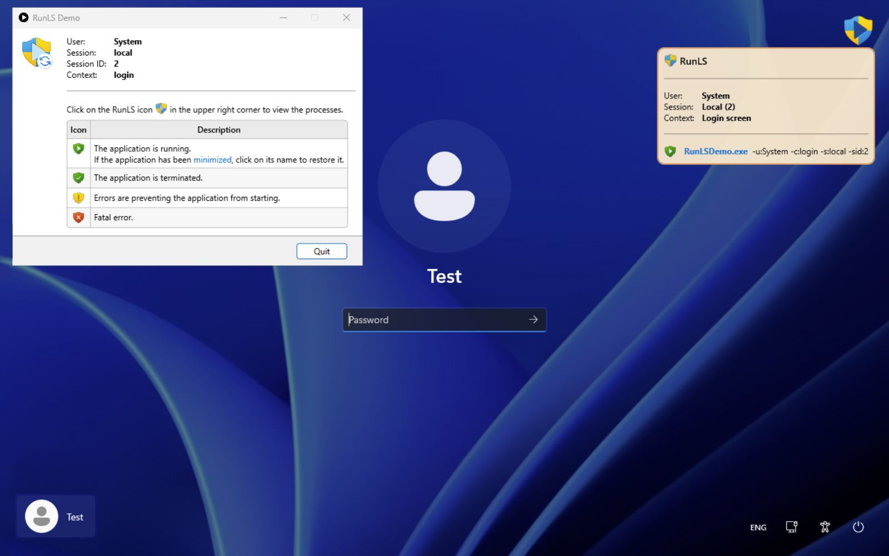Click 'Errors are preventing the application from starting.' text
The image size is (889, 556).
coord(187,198)
